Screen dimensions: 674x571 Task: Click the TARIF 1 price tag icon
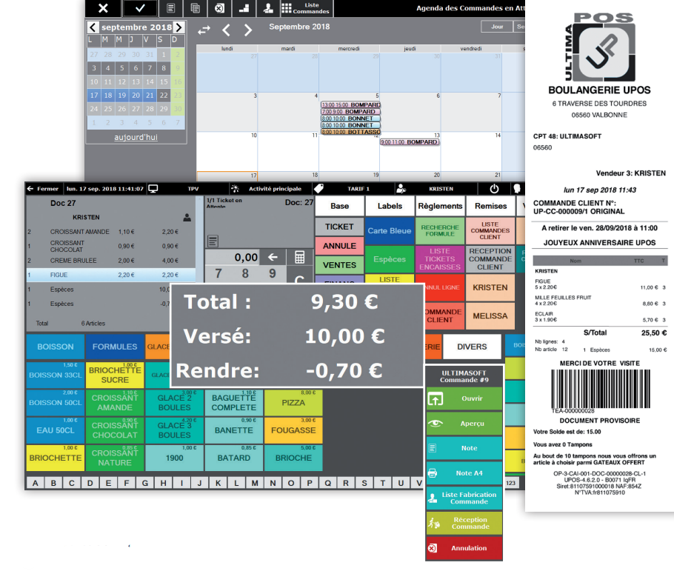point(318,189)
